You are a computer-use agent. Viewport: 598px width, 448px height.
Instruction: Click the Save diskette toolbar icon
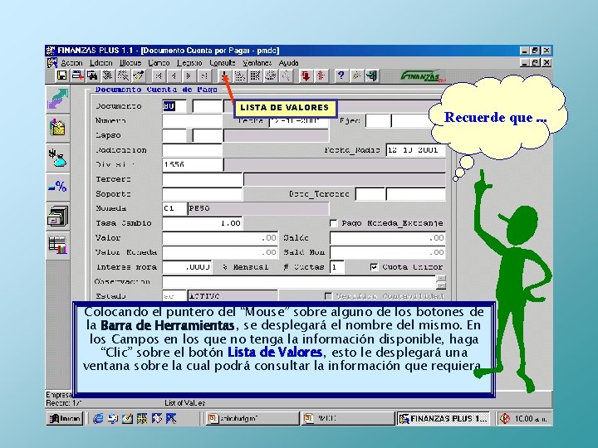tap(61, 75)
